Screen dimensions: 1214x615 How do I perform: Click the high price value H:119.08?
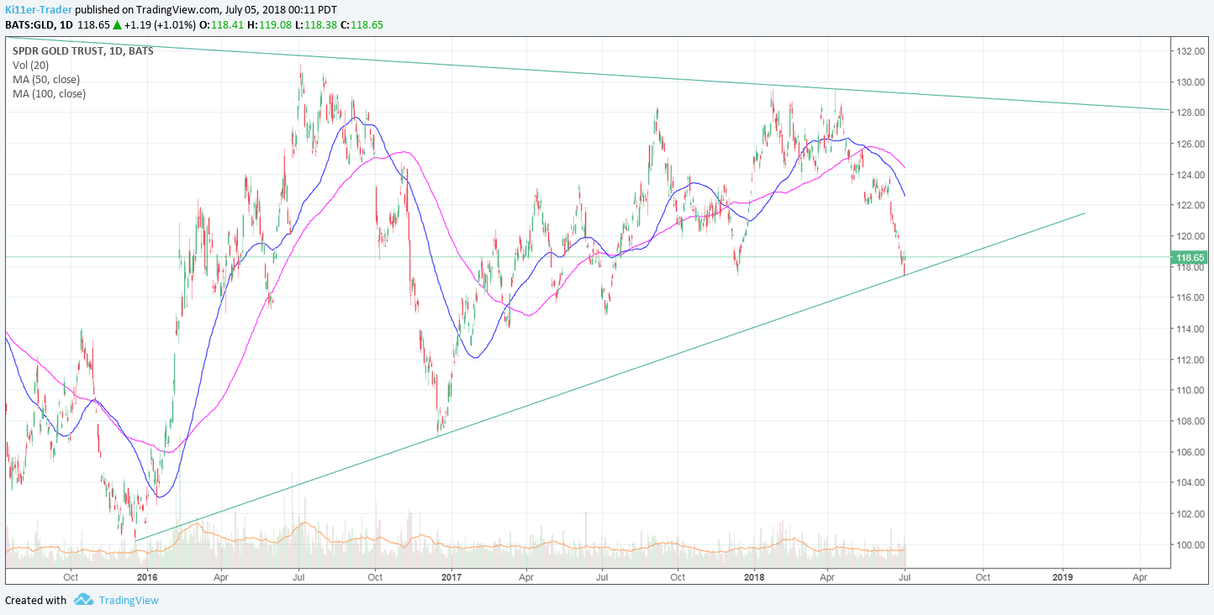tap(269, 24)
